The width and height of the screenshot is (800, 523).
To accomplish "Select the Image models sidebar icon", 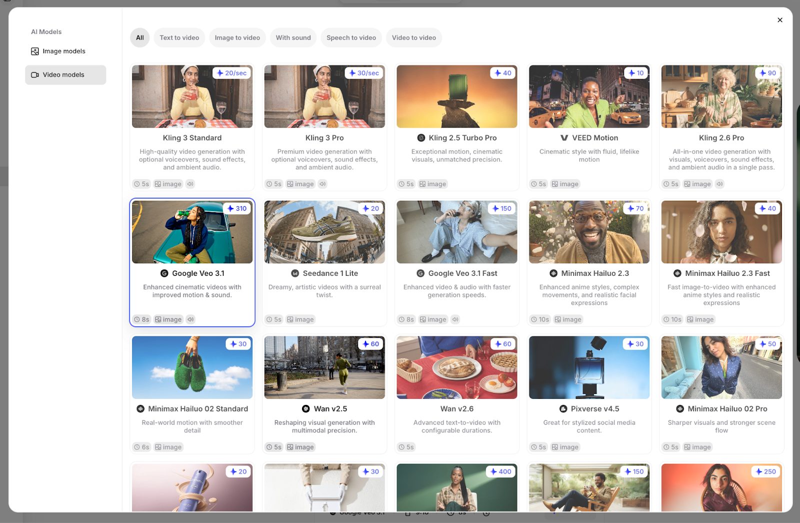I will coord(34,51).
